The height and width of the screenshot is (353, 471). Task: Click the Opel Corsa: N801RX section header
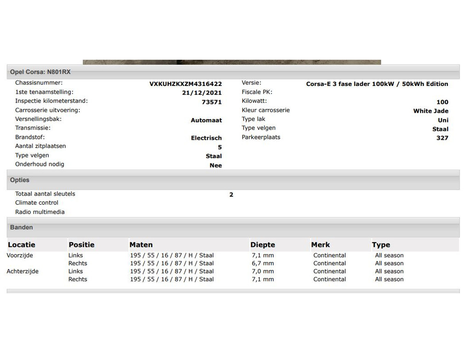point(233,72)
